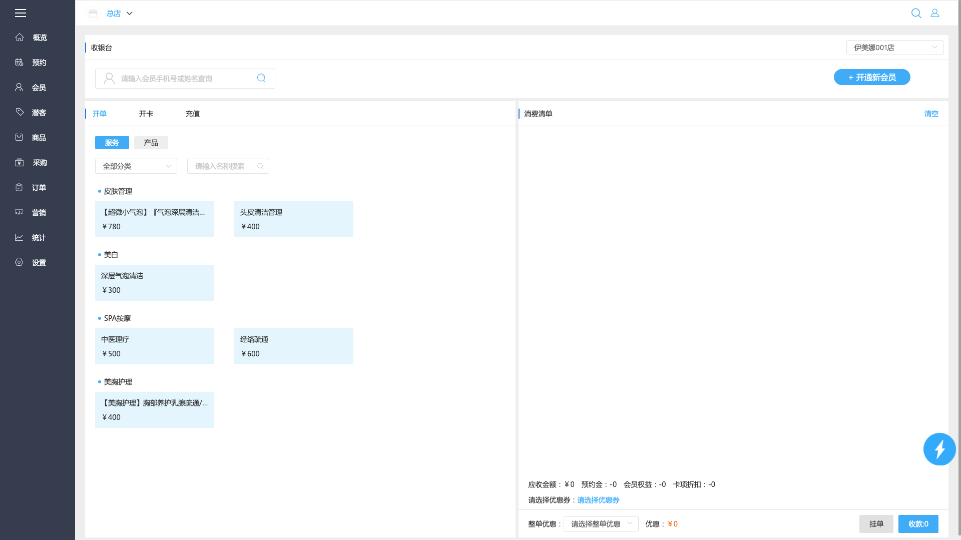Click the 应收金额 ¥0 amount text
961x540 pixels.
click(x=551, y=484)
